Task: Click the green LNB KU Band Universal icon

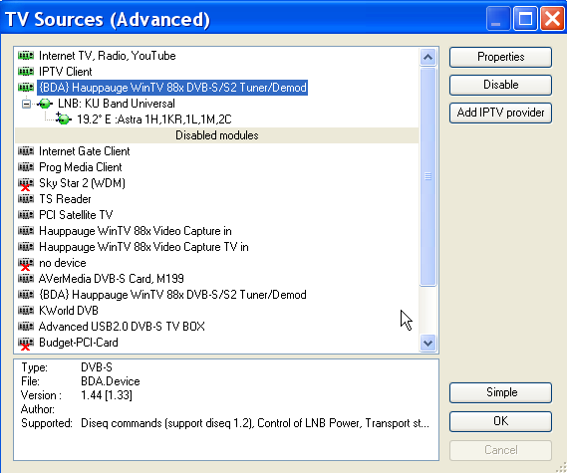Action: click(x=45, y=104)
